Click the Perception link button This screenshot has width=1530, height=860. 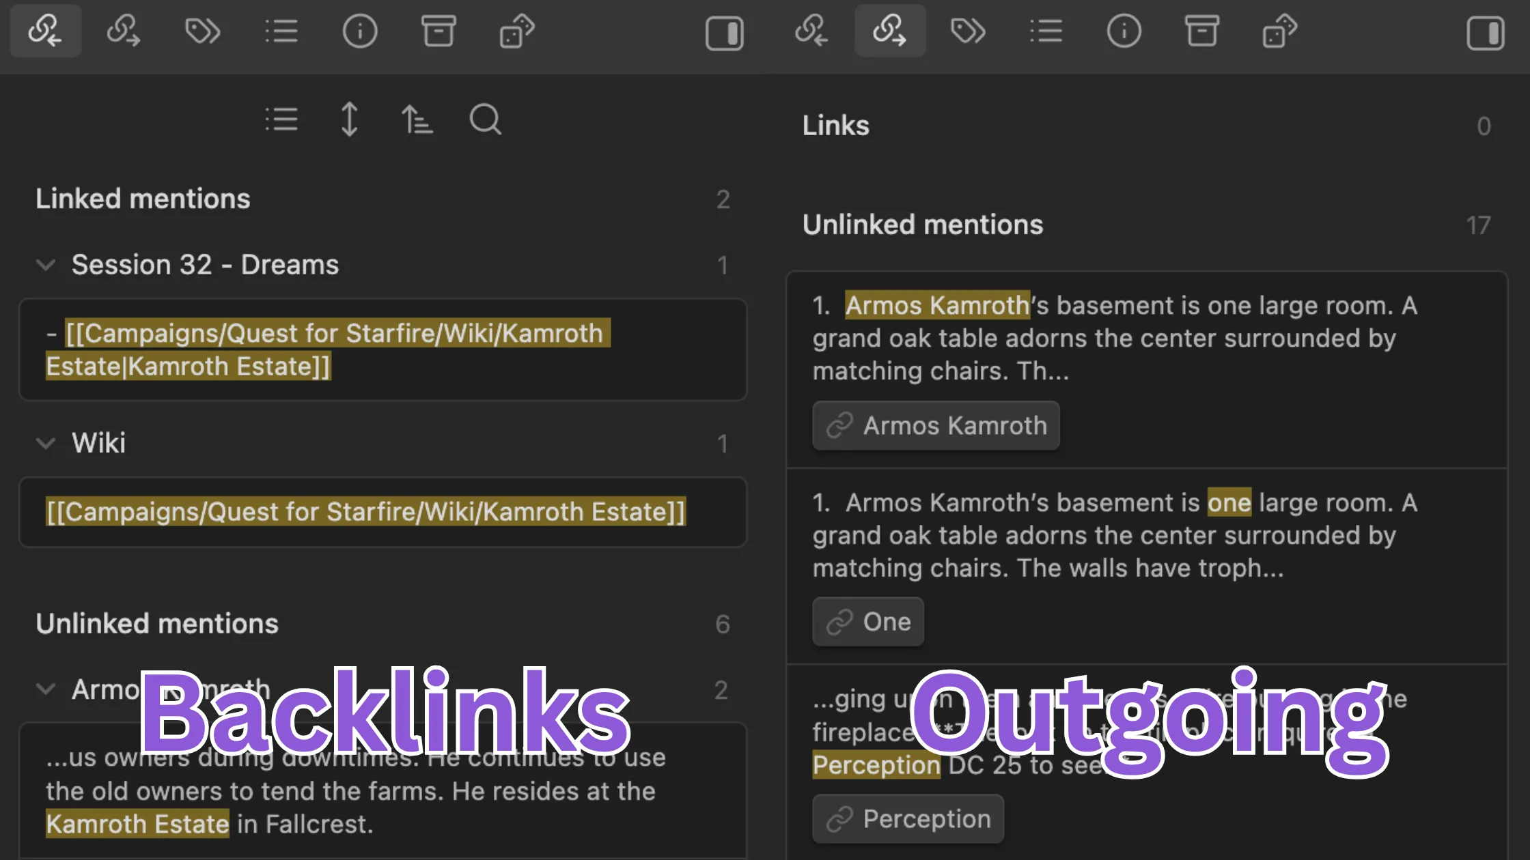[x=908, y=818]
